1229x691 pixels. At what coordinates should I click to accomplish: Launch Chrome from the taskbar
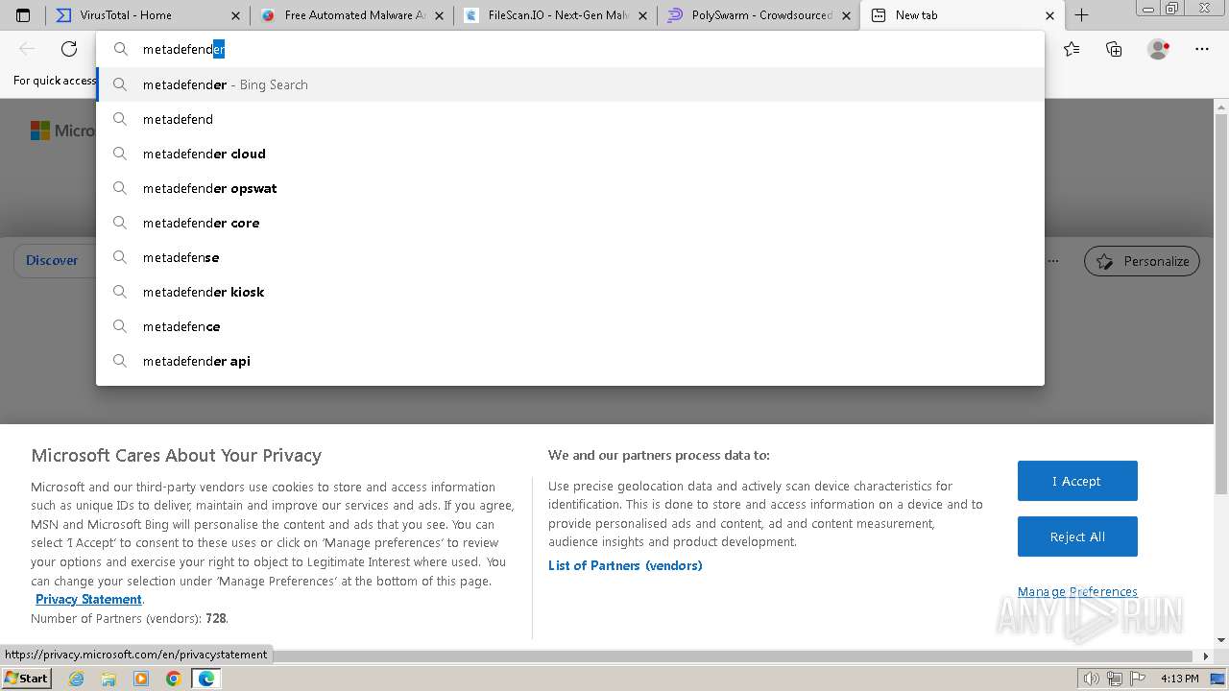(173, 679)
